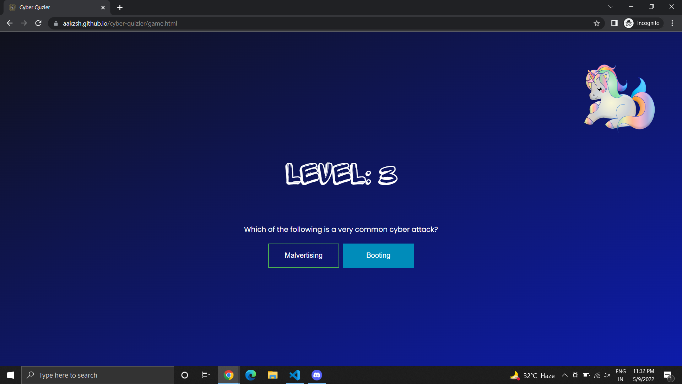Open Discord from the taskbar
Screen dimensions: 682x384
[317, 375]
